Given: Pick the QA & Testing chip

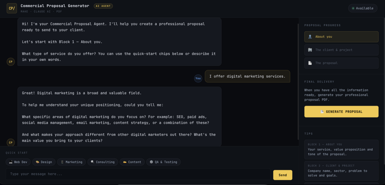Looking at the screenshot, I should tap(163, 162).
